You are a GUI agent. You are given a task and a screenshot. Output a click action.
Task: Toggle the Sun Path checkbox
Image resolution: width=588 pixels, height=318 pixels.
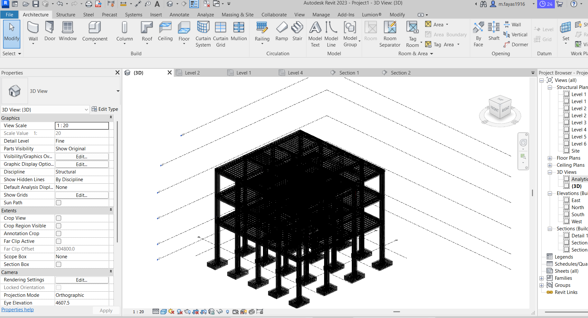58,203
